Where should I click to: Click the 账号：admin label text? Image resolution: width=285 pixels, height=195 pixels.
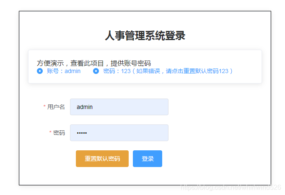64,71
